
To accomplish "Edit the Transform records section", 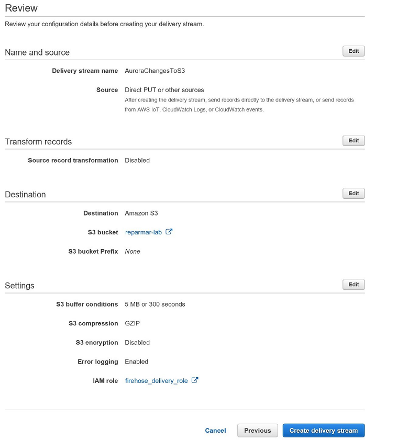I will pos(354,141).
